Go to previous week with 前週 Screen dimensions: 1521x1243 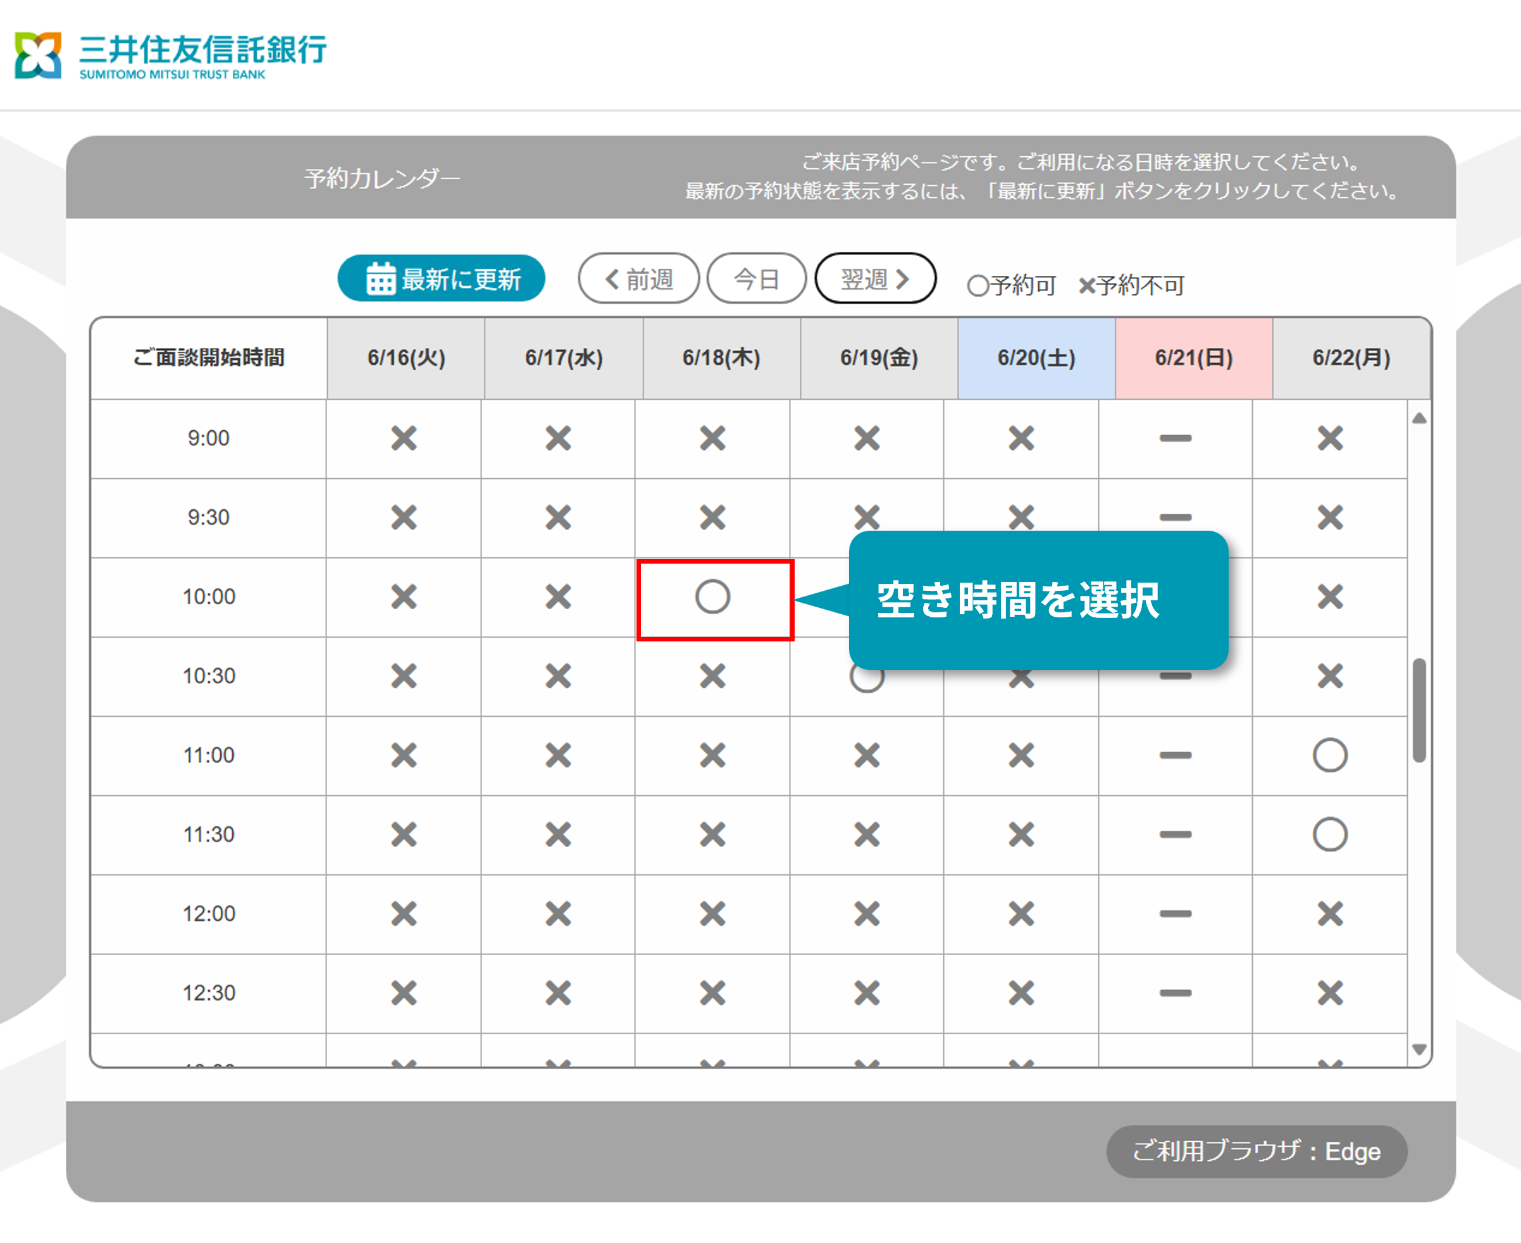click(x=639, y=278)
